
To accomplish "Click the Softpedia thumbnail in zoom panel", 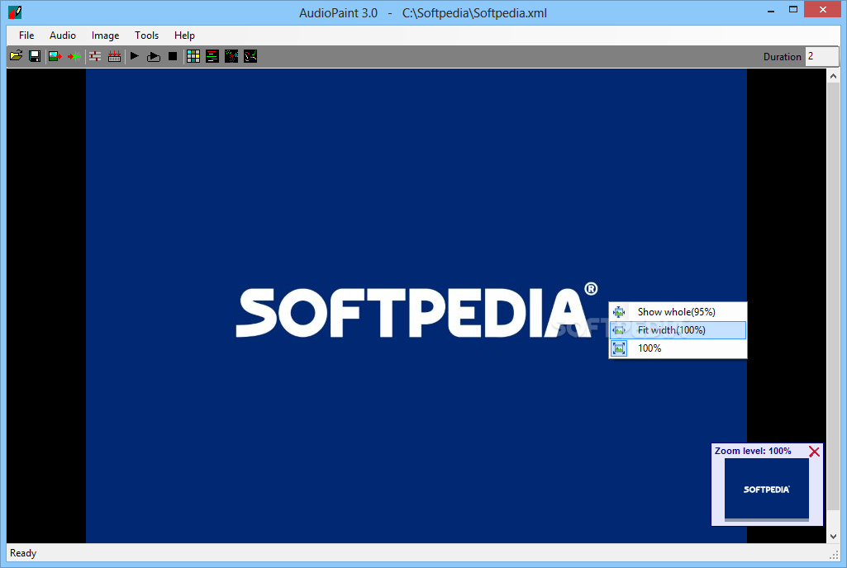I will pos(767,489).
